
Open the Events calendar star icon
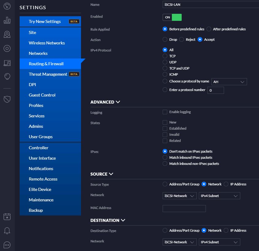pos(7,217)
